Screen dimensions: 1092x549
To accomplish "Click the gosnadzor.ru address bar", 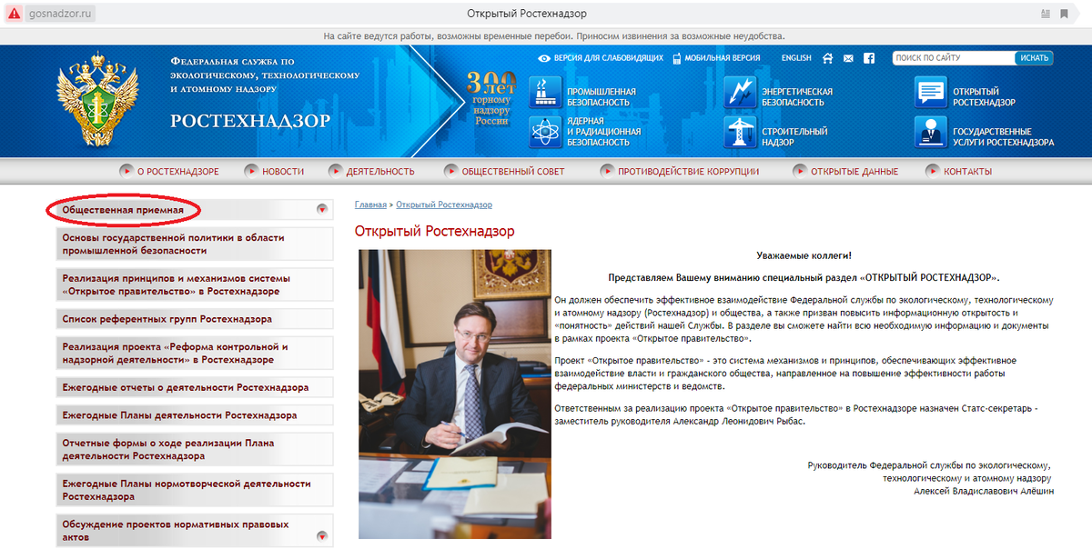I will (x=60, y=14).
